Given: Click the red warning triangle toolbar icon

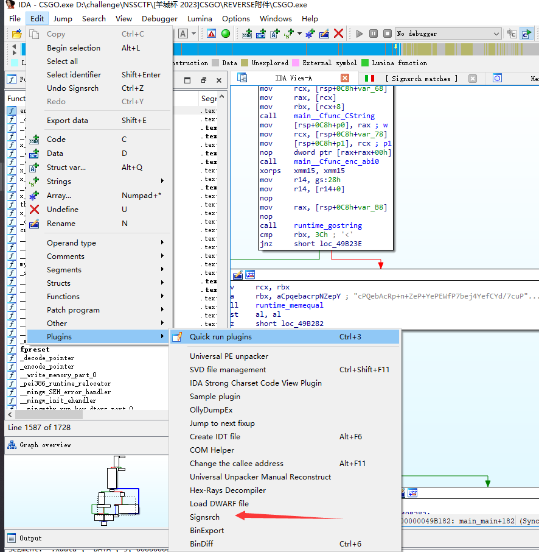Looking at the screenshot, I should point(211,34).
